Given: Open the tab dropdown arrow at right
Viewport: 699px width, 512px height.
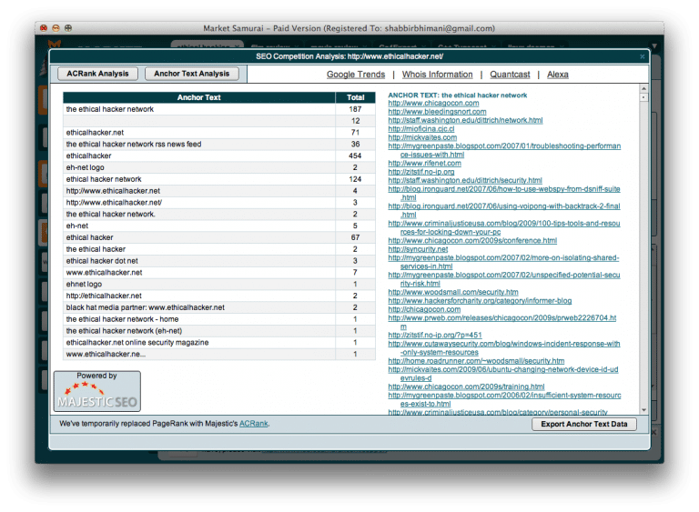Looking at the screenshot, I should [654, 45].
